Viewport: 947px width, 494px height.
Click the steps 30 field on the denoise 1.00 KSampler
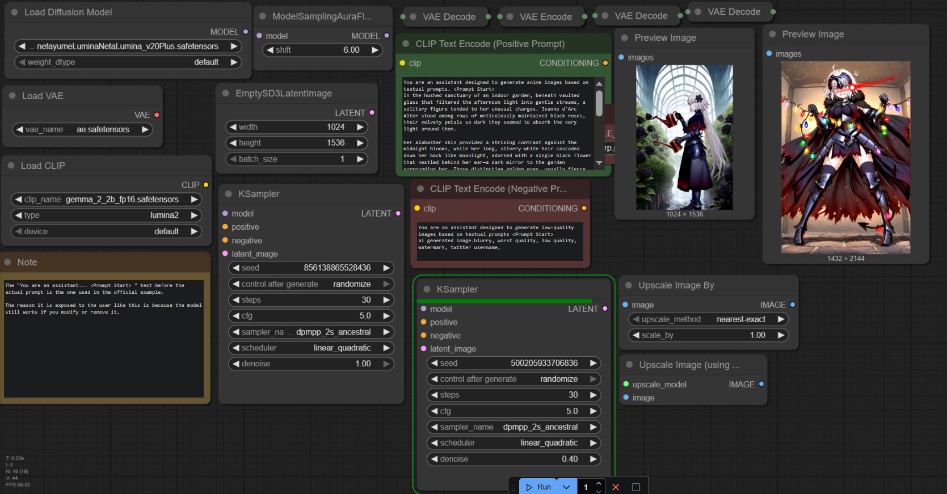pyautogui.click(x=311, y=300)
